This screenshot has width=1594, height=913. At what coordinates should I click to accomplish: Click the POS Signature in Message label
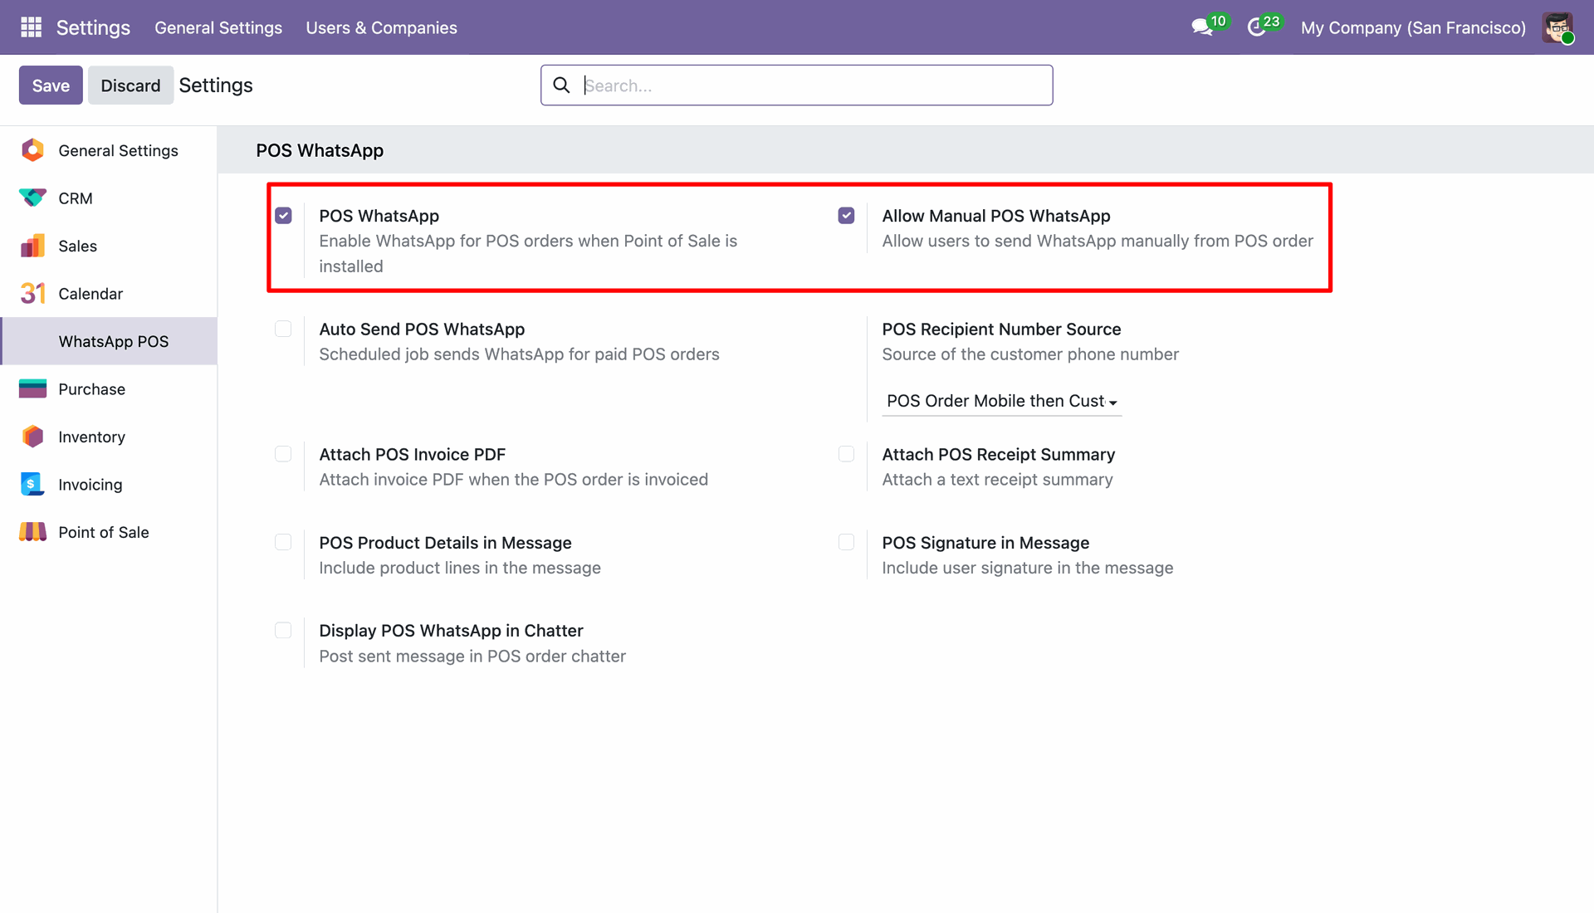click(985, 542)
